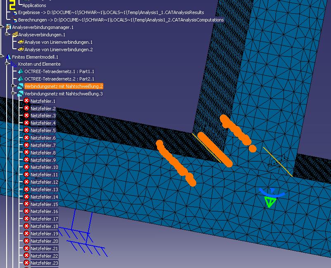The width and height of the screenshot is (331, 268).
Task: Select OCTREE-Tetraedernetz.2 : Part2.1 label
Action: [x=60, y=79]
